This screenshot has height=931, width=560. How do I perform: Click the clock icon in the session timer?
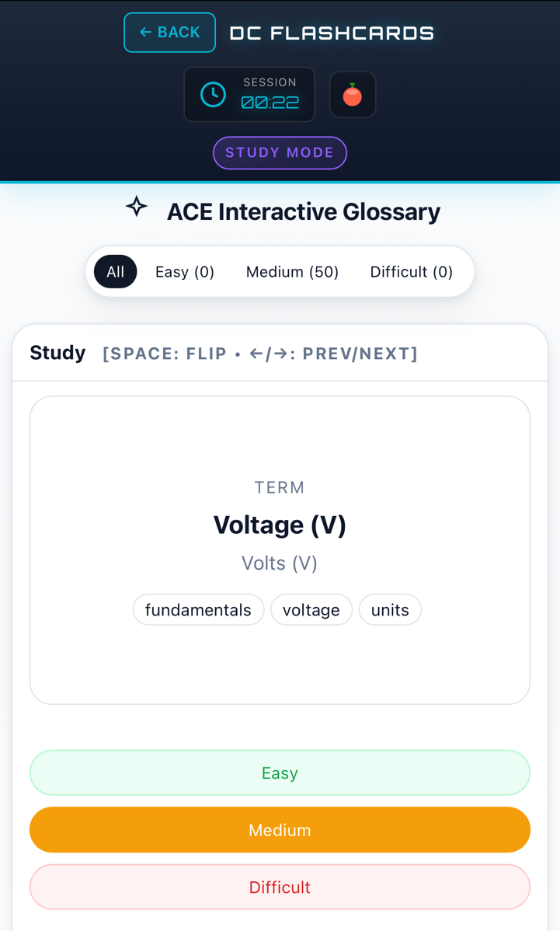tap(212, 94)
